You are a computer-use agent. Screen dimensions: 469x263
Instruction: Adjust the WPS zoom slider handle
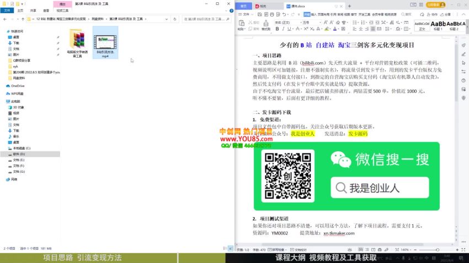(438, 250)
